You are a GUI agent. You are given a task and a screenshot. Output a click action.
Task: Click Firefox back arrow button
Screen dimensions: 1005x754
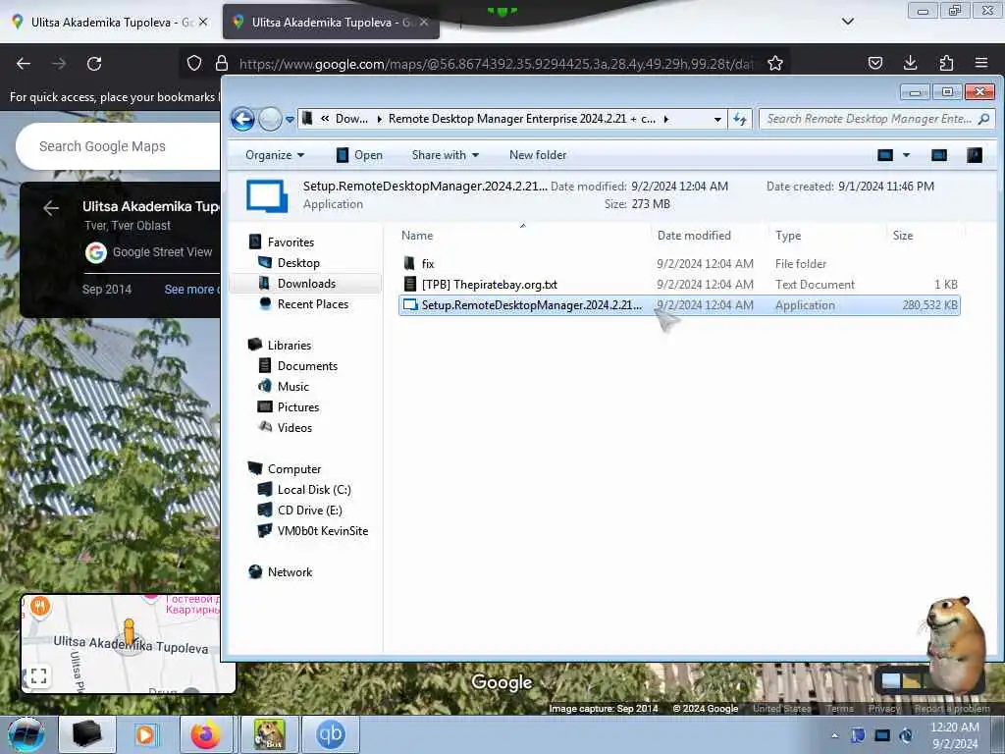click(x=24, y=64)
